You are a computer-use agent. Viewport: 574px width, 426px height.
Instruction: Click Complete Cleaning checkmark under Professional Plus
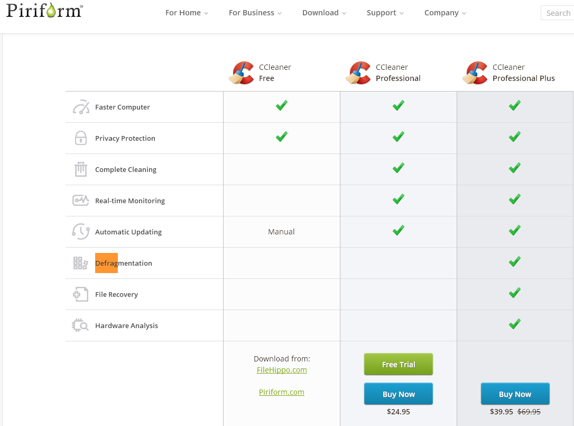[515, 168]
